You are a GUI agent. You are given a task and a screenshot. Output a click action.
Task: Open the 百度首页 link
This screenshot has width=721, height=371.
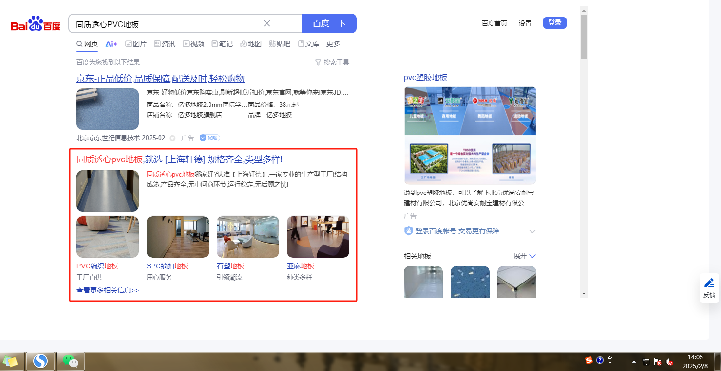click(x=494, y=23)
